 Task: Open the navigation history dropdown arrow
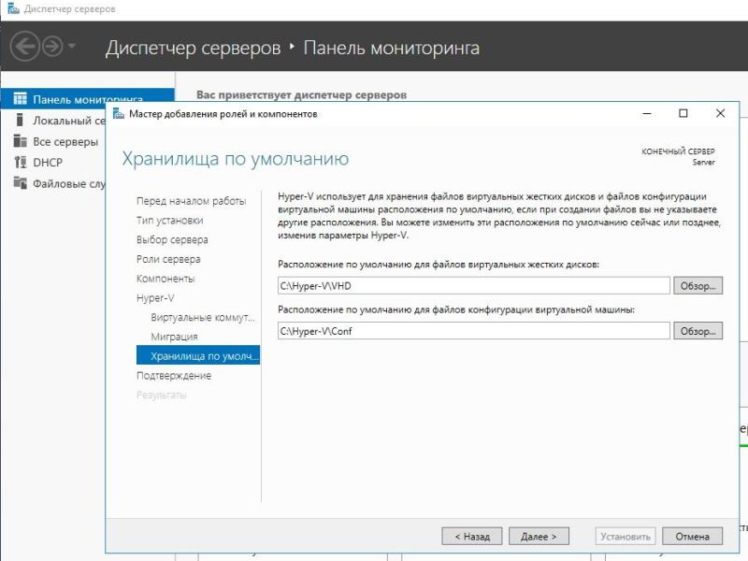[72, 46]
